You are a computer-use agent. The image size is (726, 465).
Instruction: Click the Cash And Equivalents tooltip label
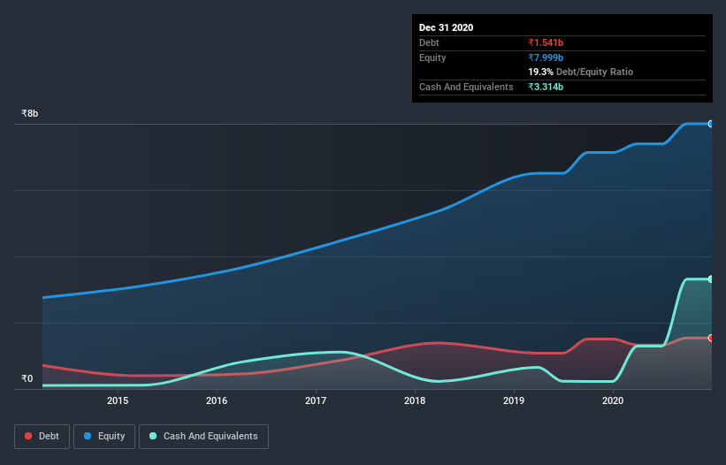[x=466, y=87]
